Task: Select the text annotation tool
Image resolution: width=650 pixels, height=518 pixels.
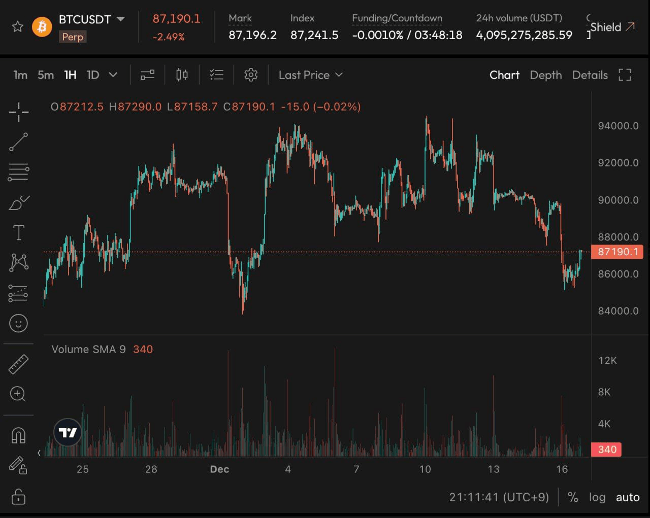Action: pos(19,233)
